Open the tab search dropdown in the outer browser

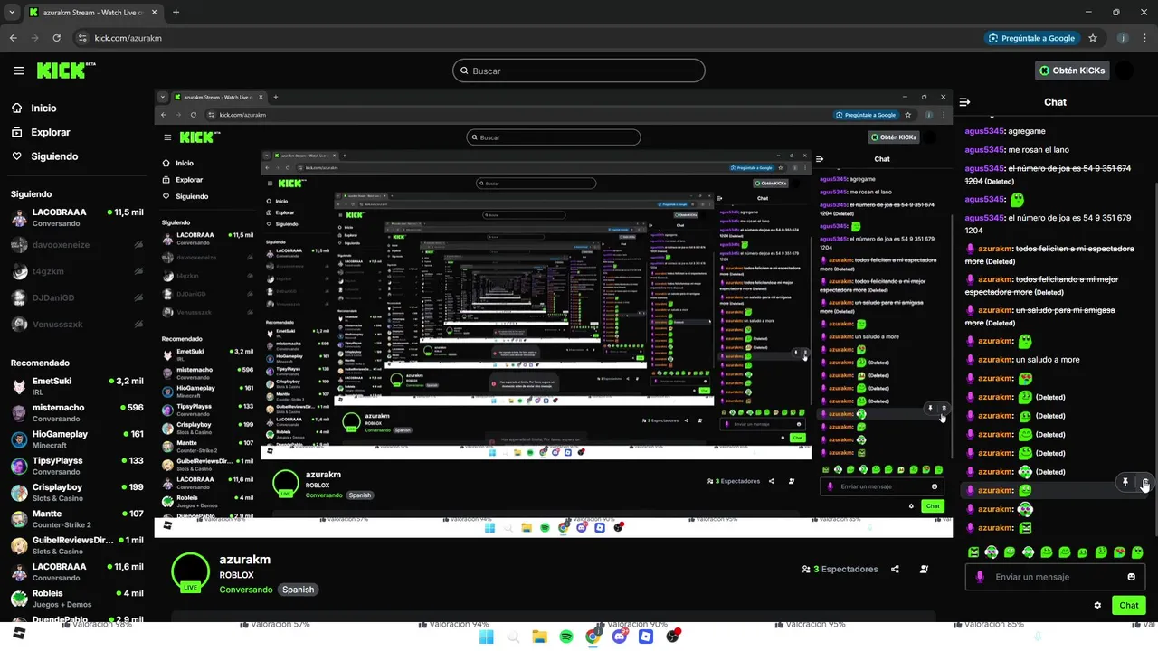coord(13,13)
